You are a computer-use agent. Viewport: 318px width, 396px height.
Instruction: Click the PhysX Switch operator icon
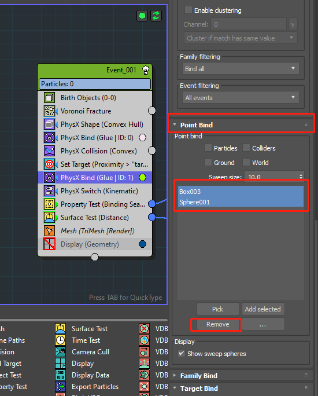[49, 191]
